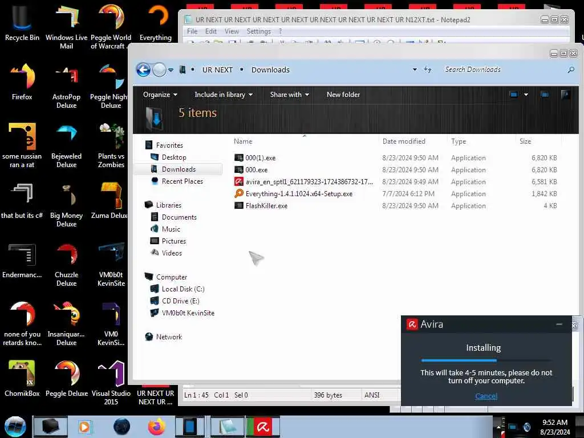Image resolution: width=584 pixels, height=438 pixels.
Task: Open the Everything desktop icon
Action: click(156, 23)
